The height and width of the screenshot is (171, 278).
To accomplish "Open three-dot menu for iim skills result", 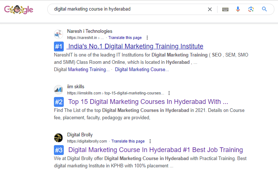I will 169,93.
